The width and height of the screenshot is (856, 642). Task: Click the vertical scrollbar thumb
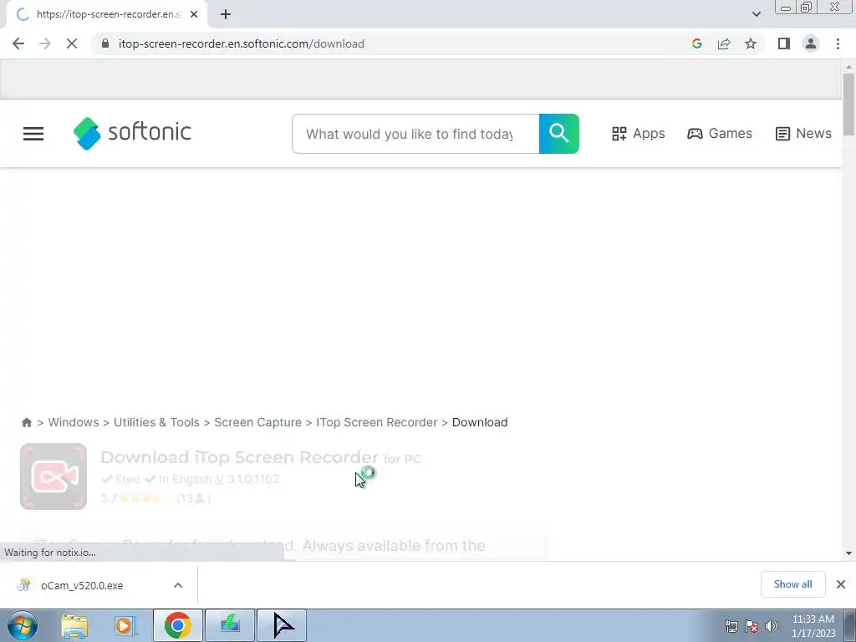coord(848,104)
